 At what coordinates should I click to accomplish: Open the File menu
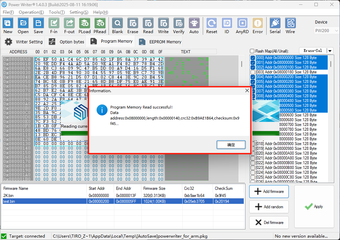click(x=8, y=12)
